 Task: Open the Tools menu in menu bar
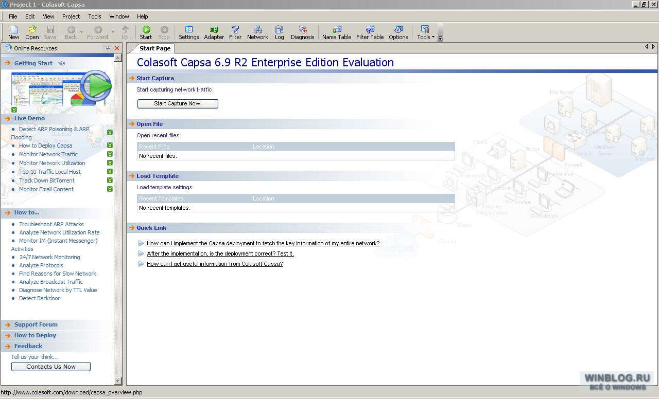[x=95, y=16]
